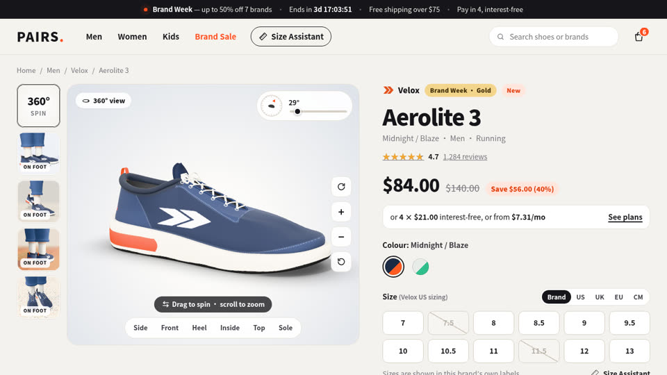This screenshot has width=667, height=375.
Task: Switch sizing to EU
Action: coord(618,297)
